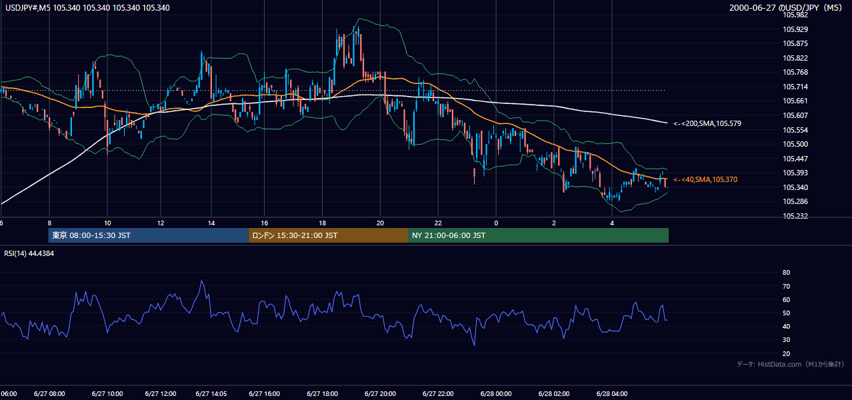Screen dimensions: 852x400
Task: Click the 6/28 04:00 time label
Action: 612,394
